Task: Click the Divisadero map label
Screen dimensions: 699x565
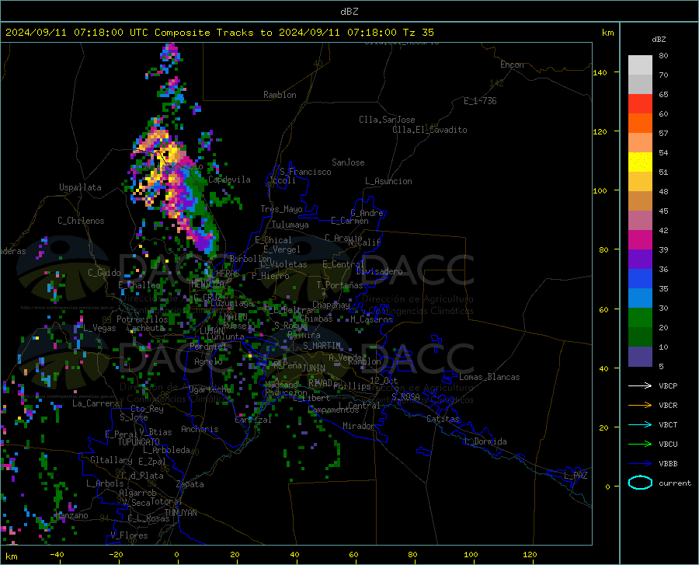Action: click(x=379, y=271)
